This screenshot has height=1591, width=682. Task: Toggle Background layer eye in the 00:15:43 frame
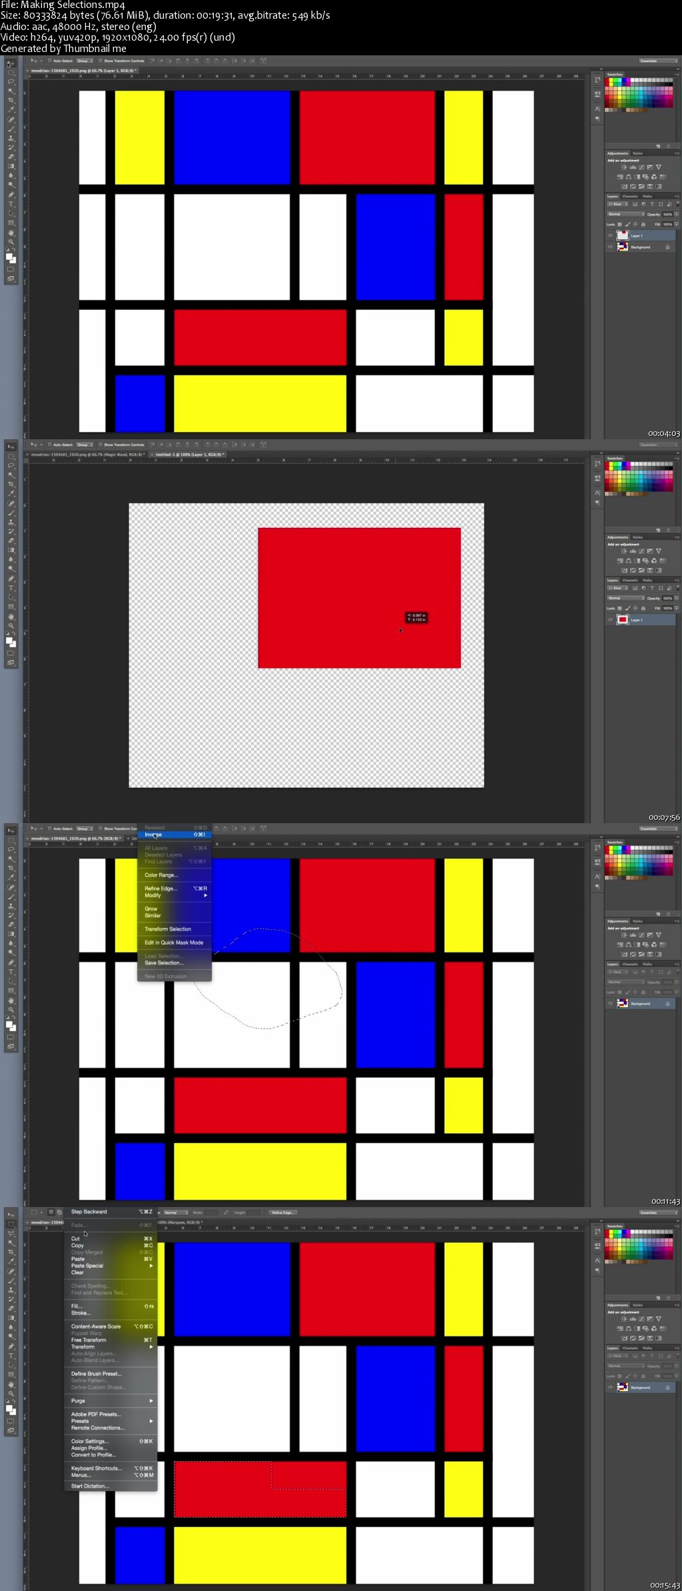[x=610, y=1387]
